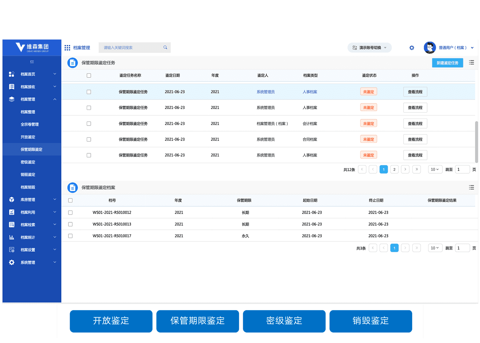The height and width of the screenshot is (343, 480).
Task: Click the search magnifier icon
Action: (165, 47)
